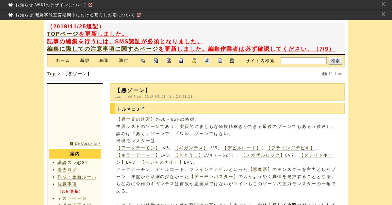Image resolution: width=392 pixels, height=205 pixels.
Task: Open 【デビルロード】 monster link
Action: click(x=242, y=148)
